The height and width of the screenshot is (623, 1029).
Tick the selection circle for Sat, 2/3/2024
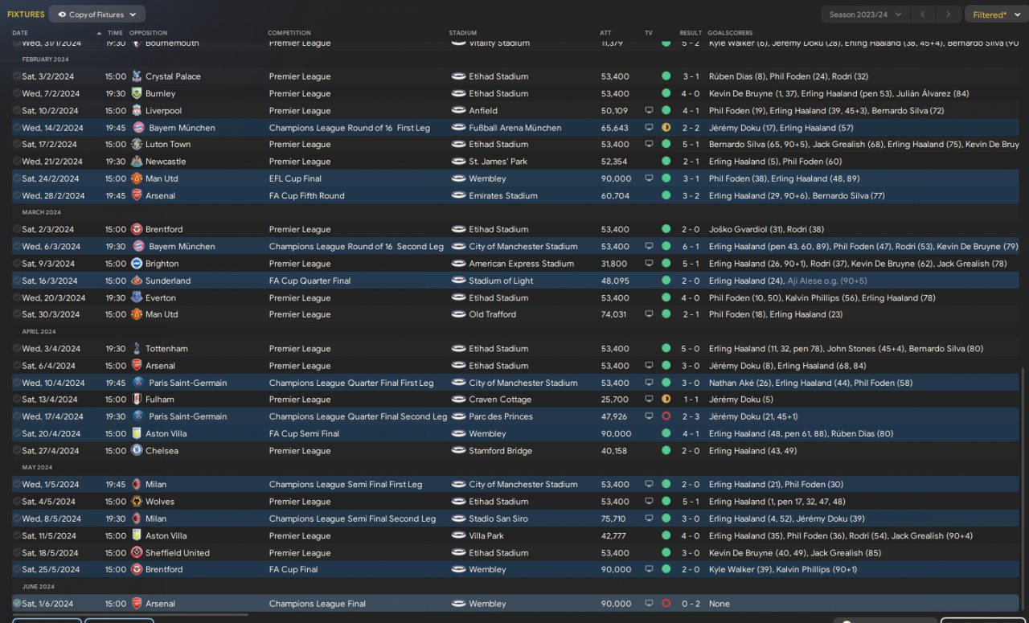click(17, 229)
